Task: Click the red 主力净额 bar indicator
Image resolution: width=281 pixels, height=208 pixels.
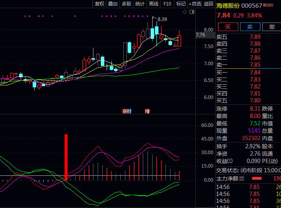Action: point(256,179)
